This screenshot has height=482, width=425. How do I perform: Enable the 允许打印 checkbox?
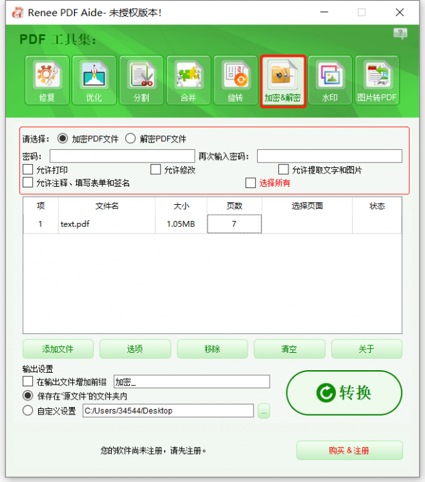pyautogui.click(x=27, y=169)
